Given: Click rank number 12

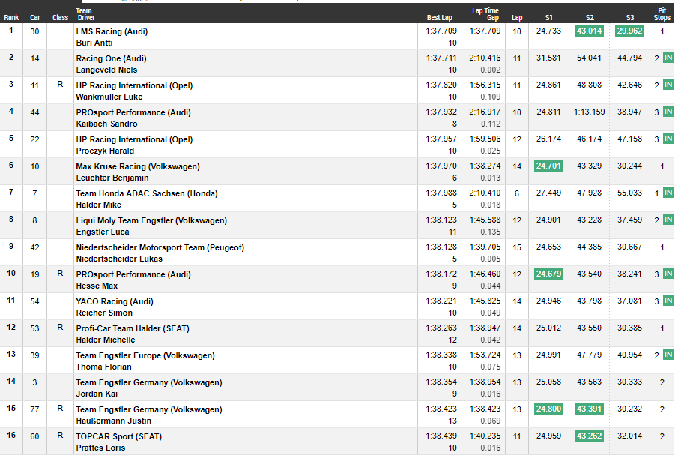Looking at the screenshot, I should tap(11, 327).
